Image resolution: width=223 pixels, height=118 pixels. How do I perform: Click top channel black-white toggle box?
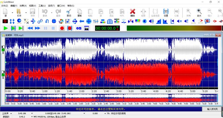[3, 47]
